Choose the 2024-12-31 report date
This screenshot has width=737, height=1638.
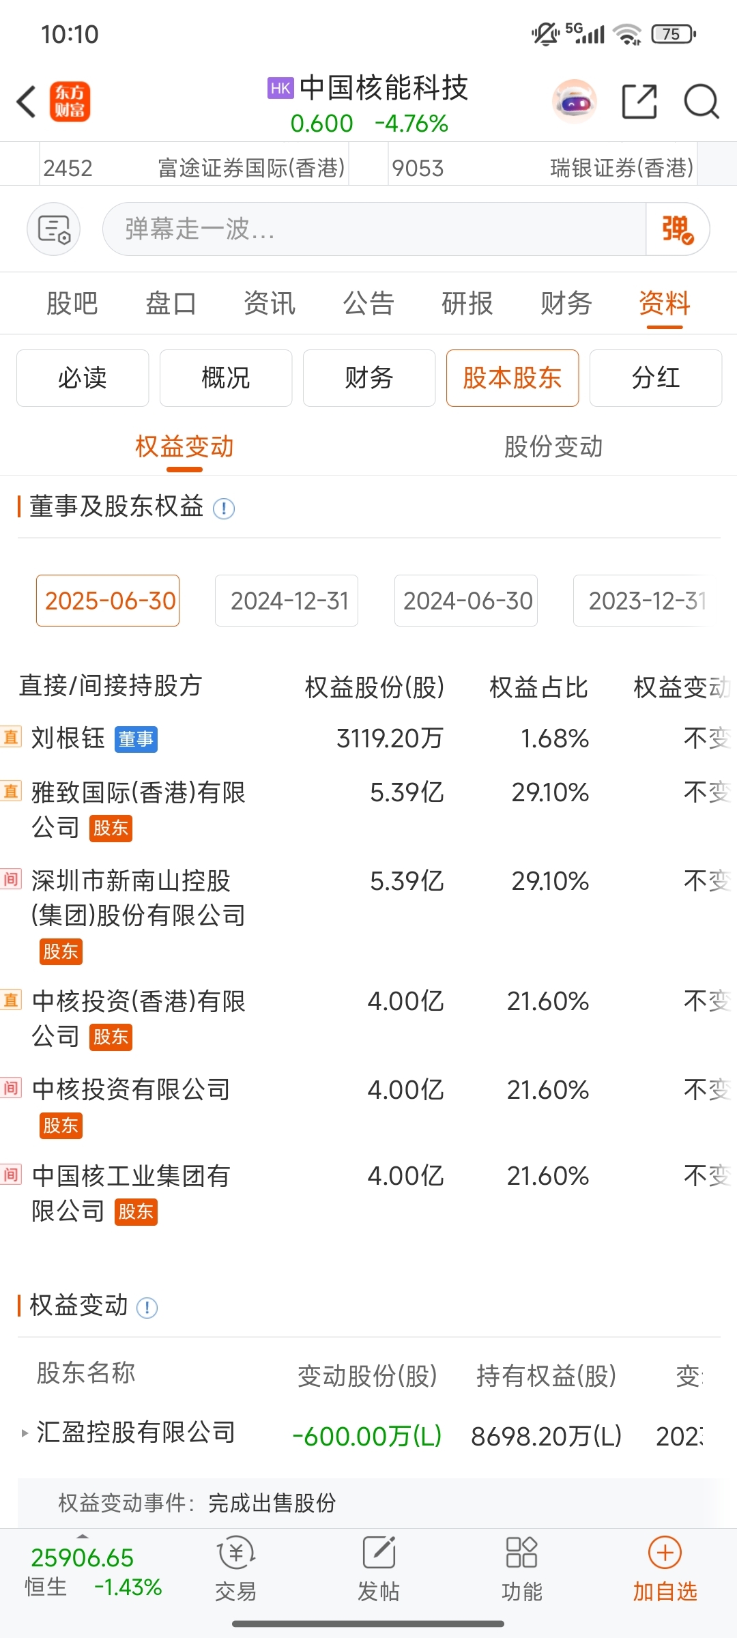coord(287,601)
